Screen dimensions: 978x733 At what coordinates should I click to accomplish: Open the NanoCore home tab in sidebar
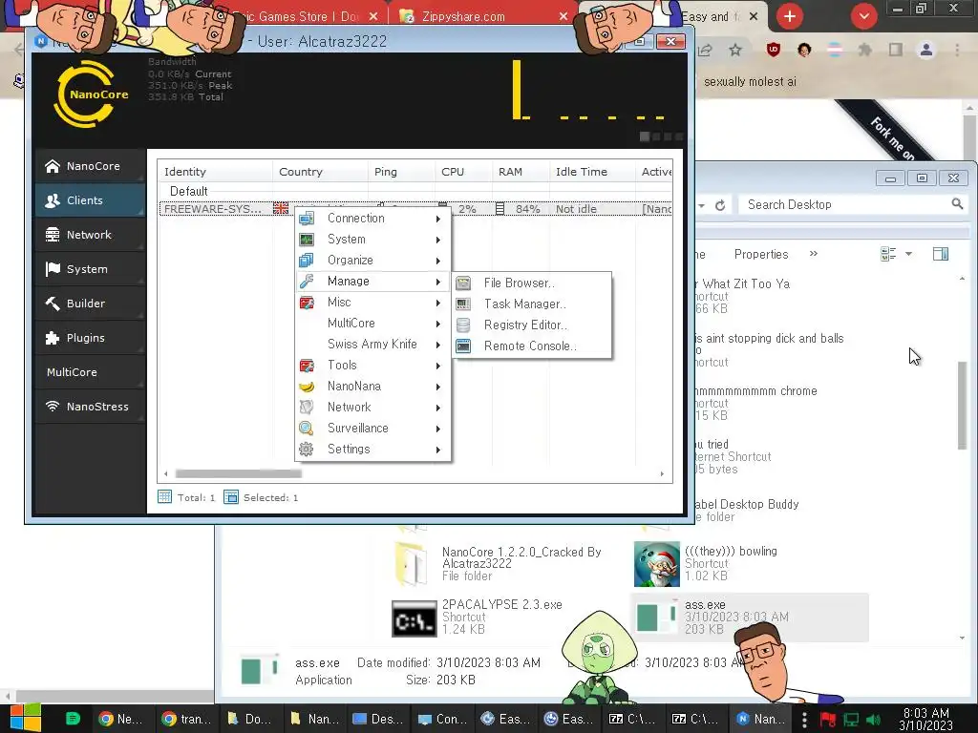tap(90, 166)
